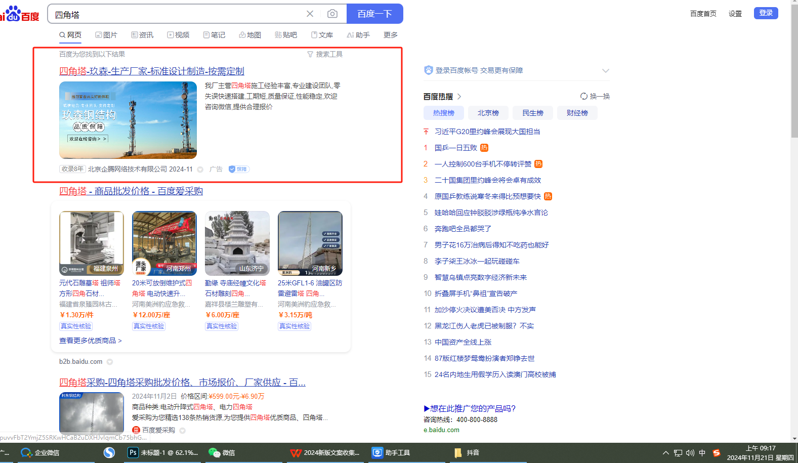Open hot search 国乒一日五败
798x463 pixels.
point(456,148)
